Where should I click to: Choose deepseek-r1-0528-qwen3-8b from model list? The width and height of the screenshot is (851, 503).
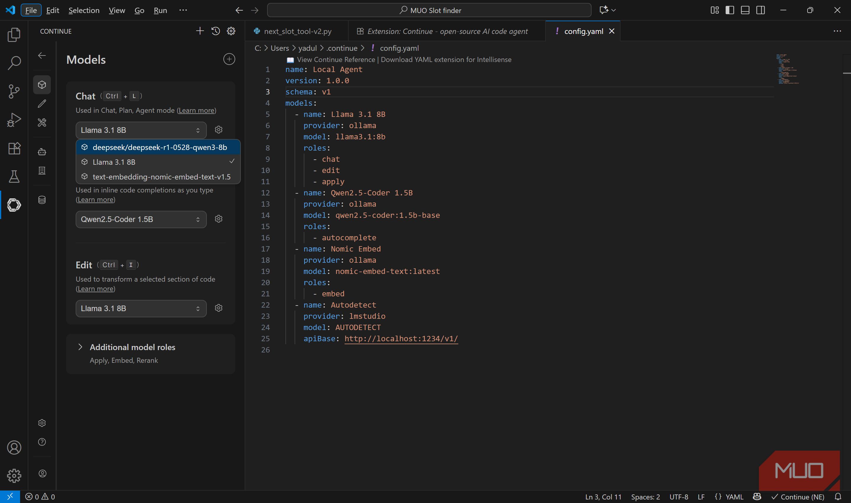click(x=158, y=147)
